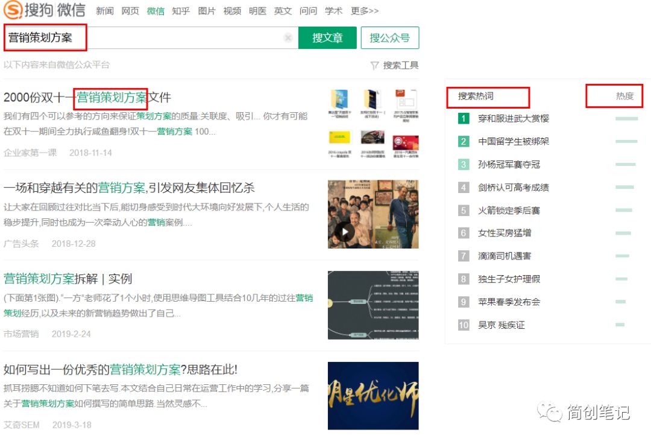Open the 图片 tab

[207, 11]
